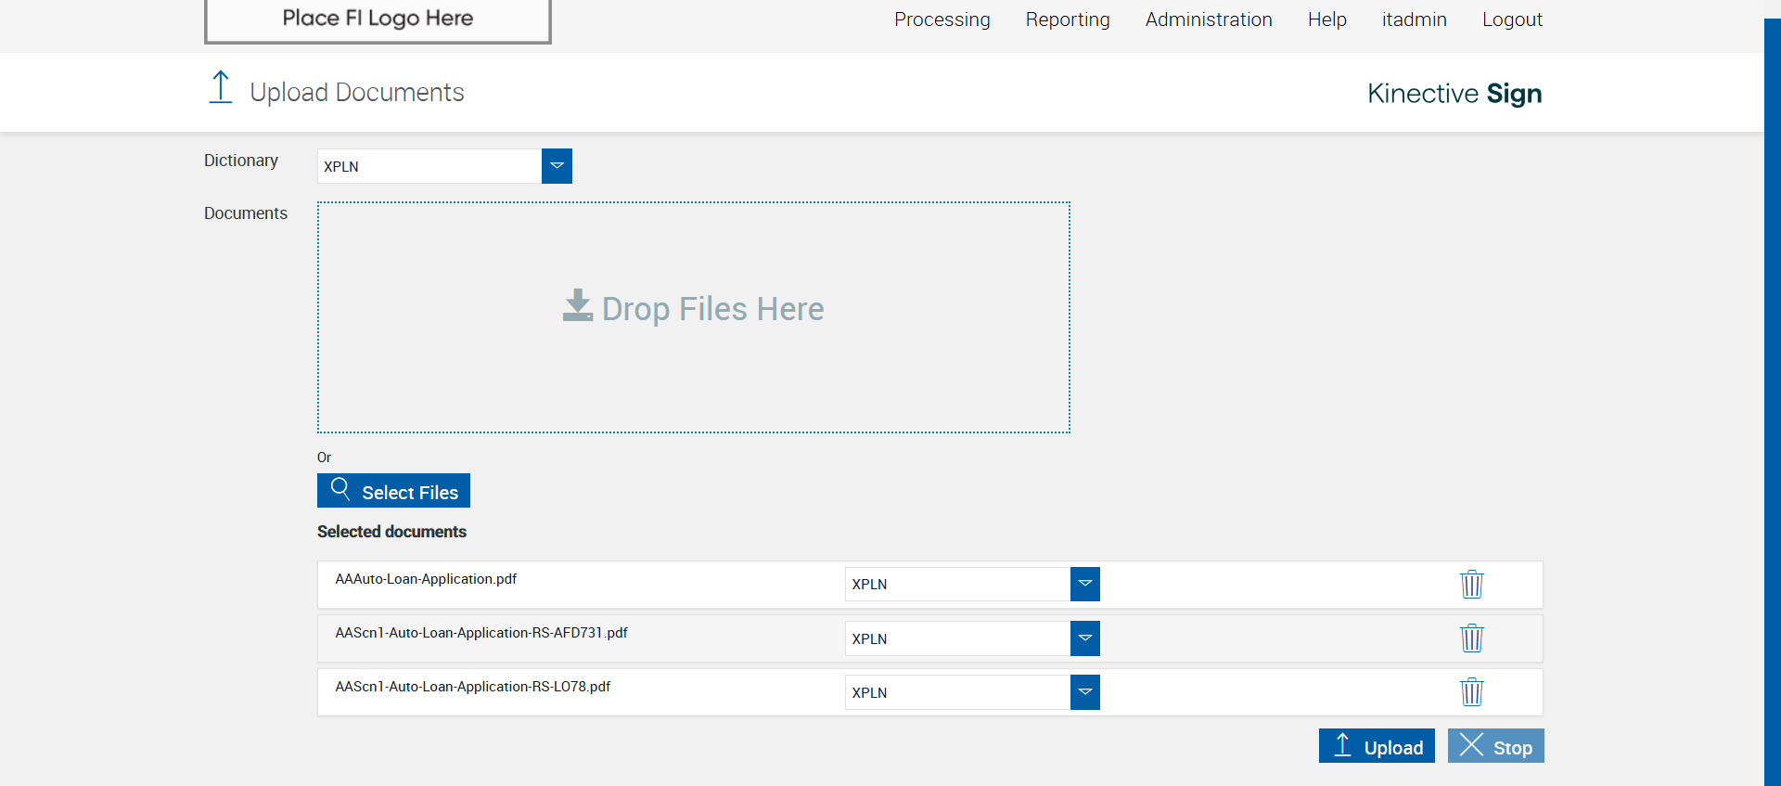Viewport: 1781px width, 786px height.
Task: Click the Dictionary XPLN field
Action: (429, 166)
